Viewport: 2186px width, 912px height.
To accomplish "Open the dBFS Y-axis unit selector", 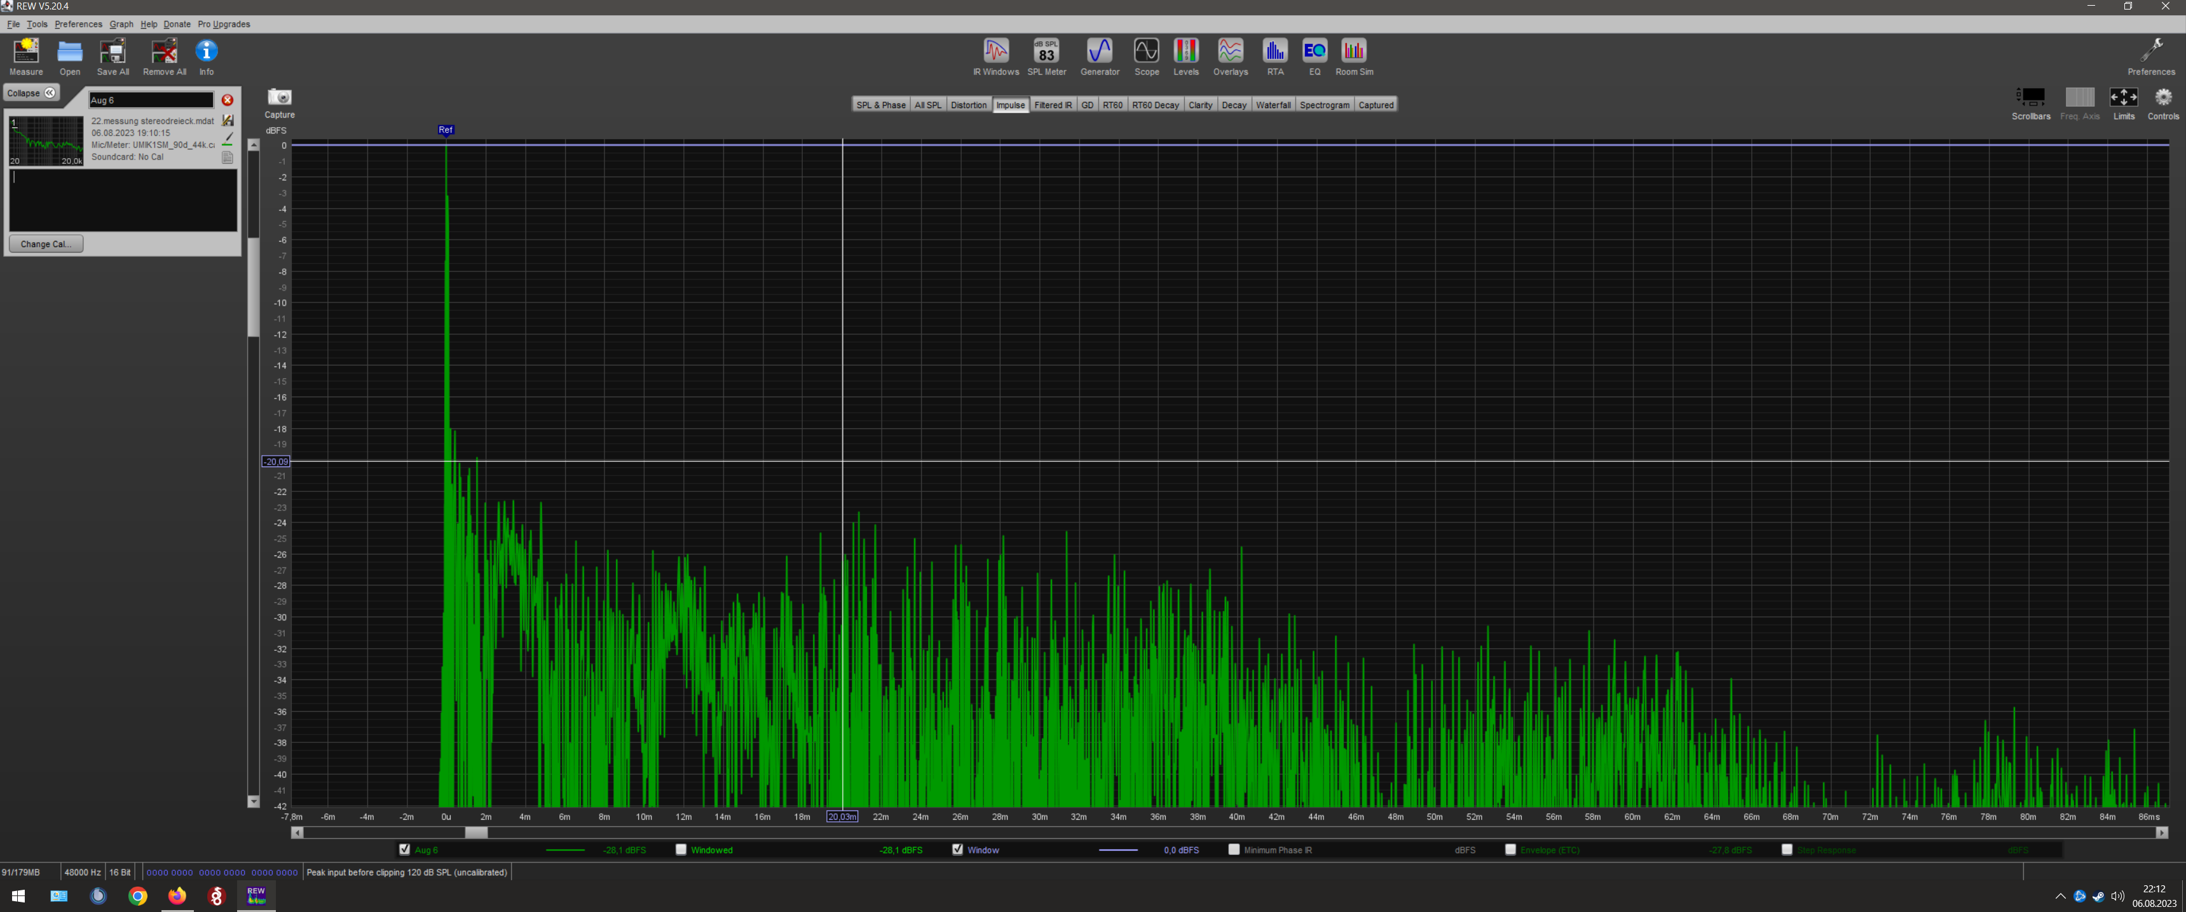I will coord(276,131).
